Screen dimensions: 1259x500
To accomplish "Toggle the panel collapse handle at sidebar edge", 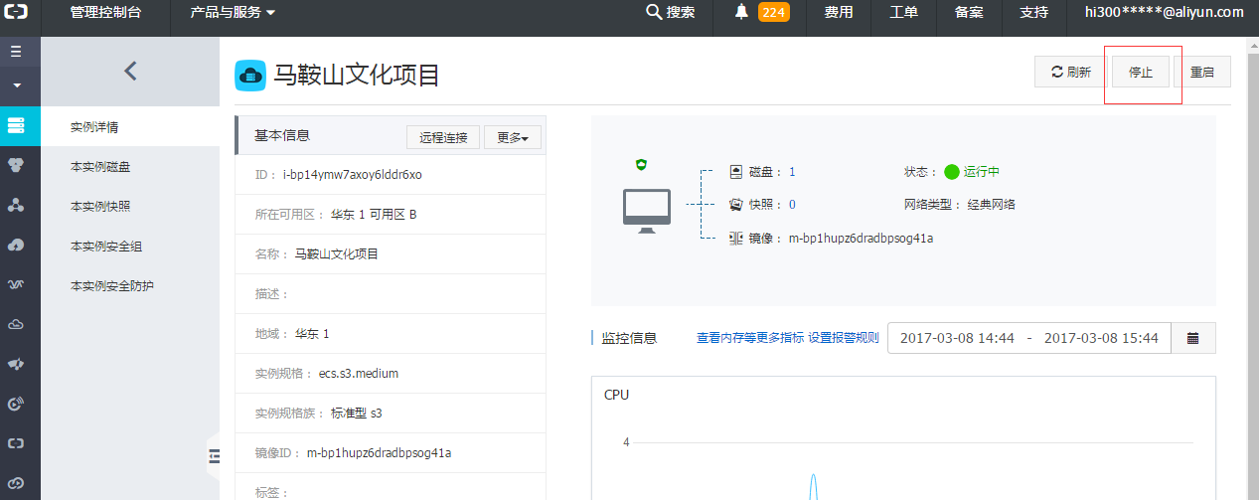I will point(213,455).
